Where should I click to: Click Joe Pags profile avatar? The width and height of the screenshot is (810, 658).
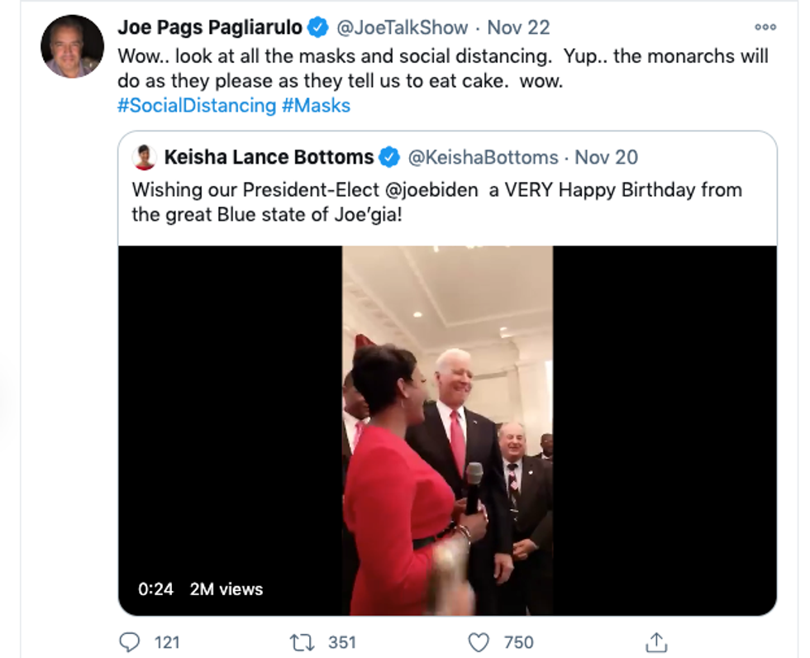(72, 46)
